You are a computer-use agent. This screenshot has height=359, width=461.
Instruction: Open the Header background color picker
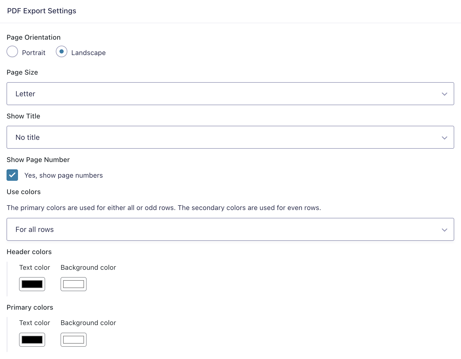coord(73,284)
